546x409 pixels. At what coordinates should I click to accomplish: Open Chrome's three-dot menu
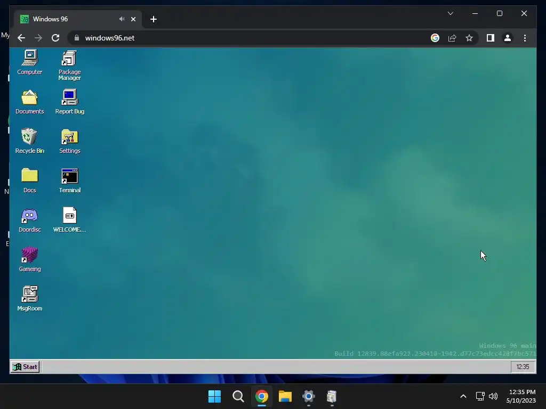tap(525, 38)
